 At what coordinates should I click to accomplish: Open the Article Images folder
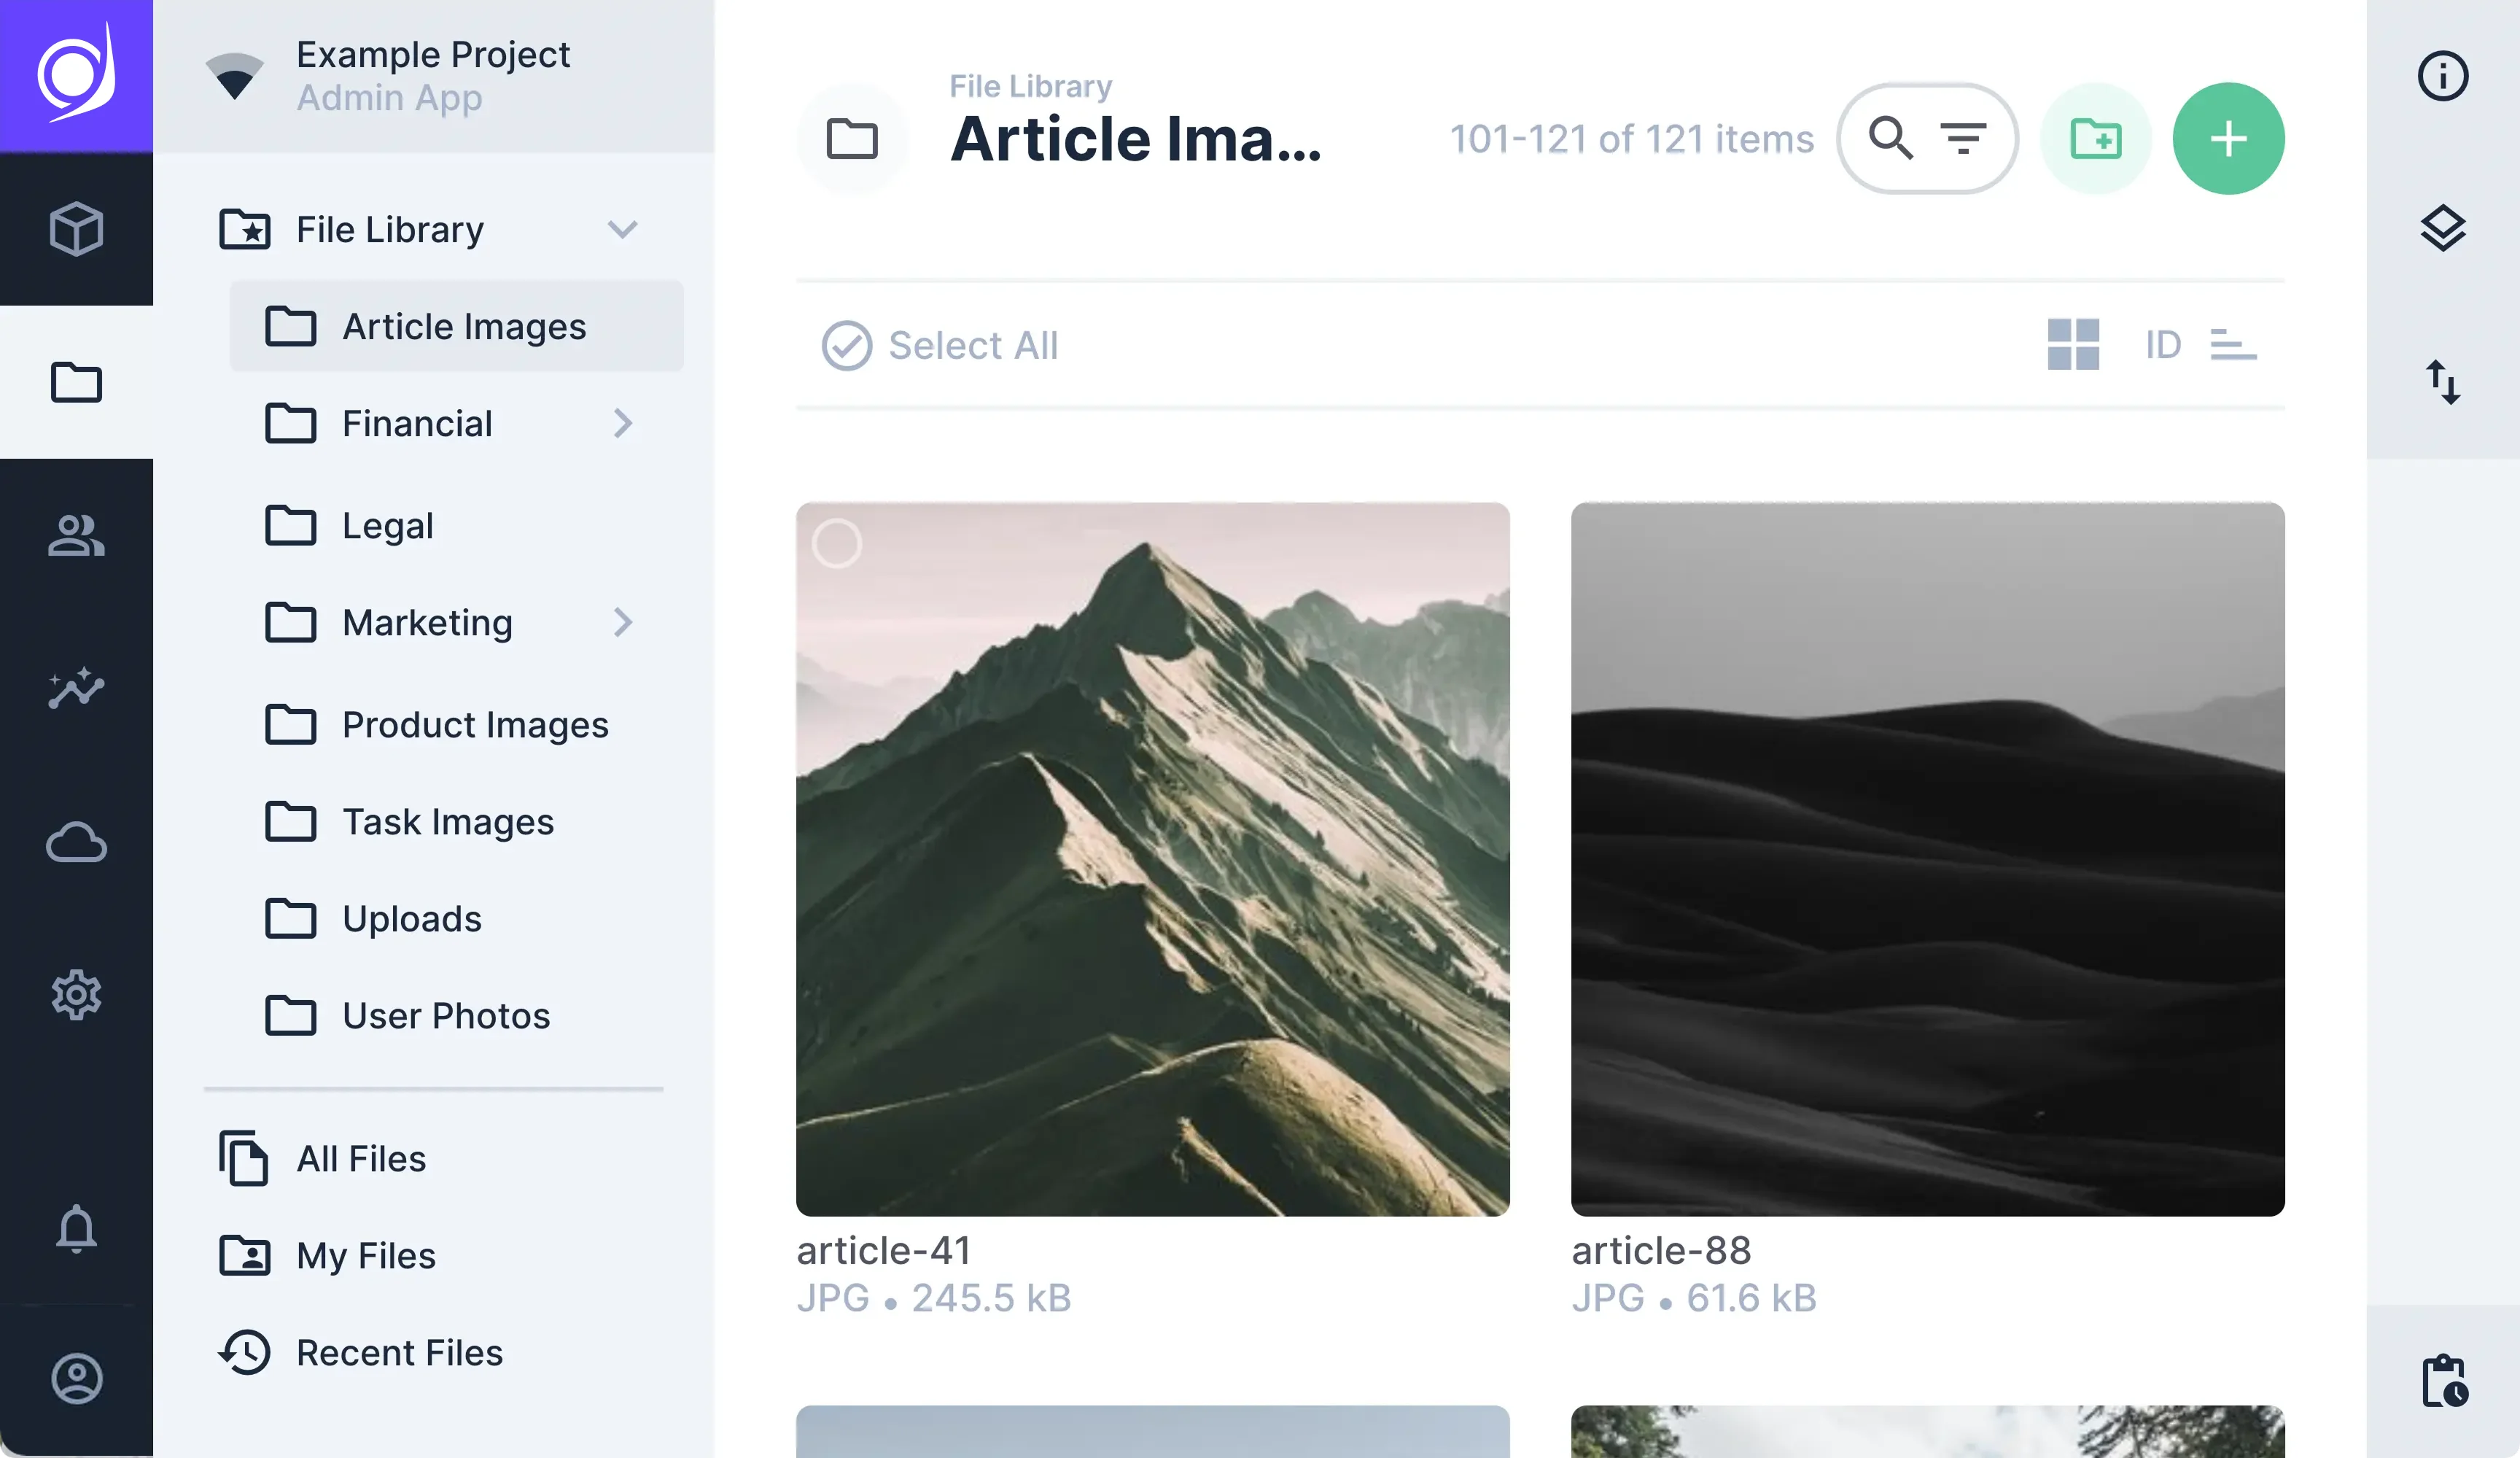(457, 326)
